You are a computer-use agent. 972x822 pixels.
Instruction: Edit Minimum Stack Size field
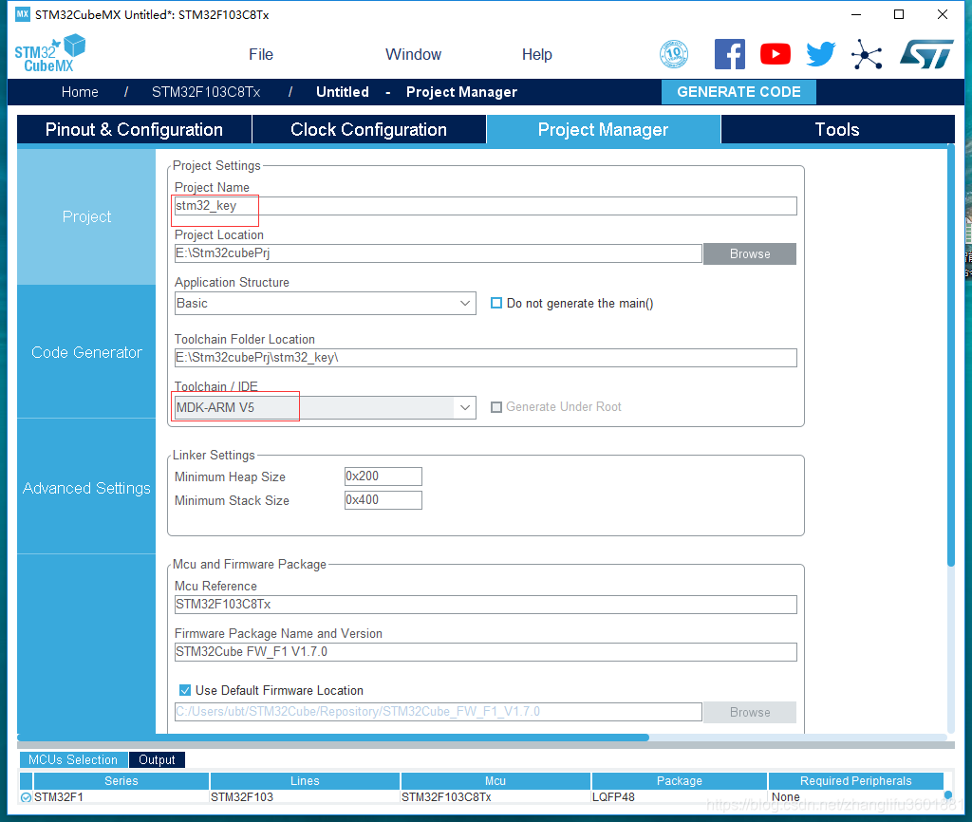pos(383,499)
